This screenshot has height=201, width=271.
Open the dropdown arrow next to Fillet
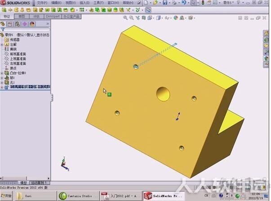coord(76,10)
